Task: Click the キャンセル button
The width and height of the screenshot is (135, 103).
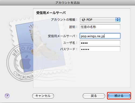Action: [43, 96]
